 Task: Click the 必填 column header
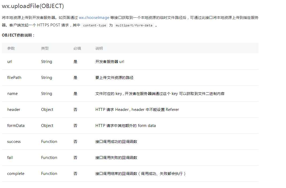coord(77,48)
